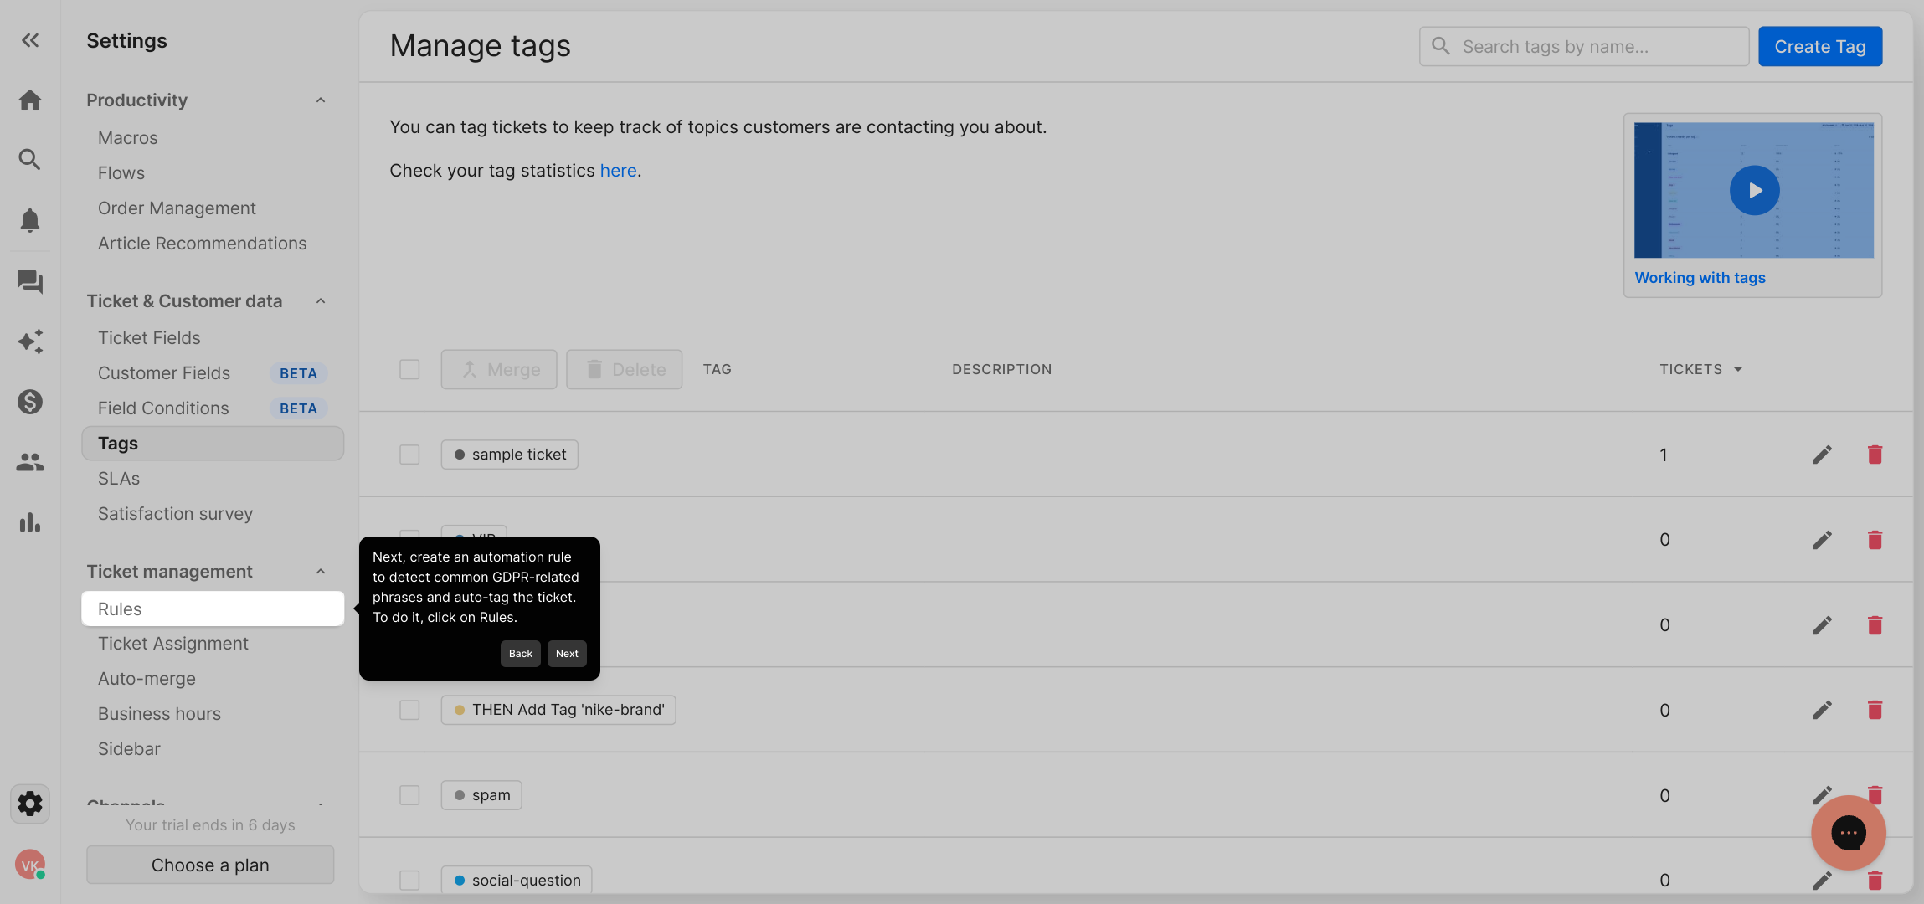Click Create Tag button
Image resolution: width=1924 pixels, height=904 pixels.
[x=1820, y=47]
